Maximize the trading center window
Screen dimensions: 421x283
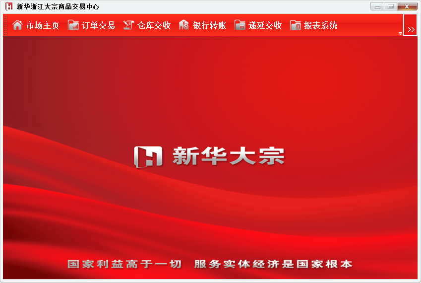[391, 6]
